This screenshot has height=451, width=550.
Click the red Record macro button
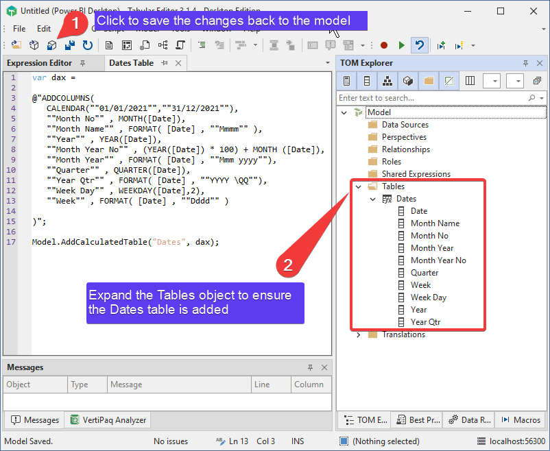coord(384,45)
